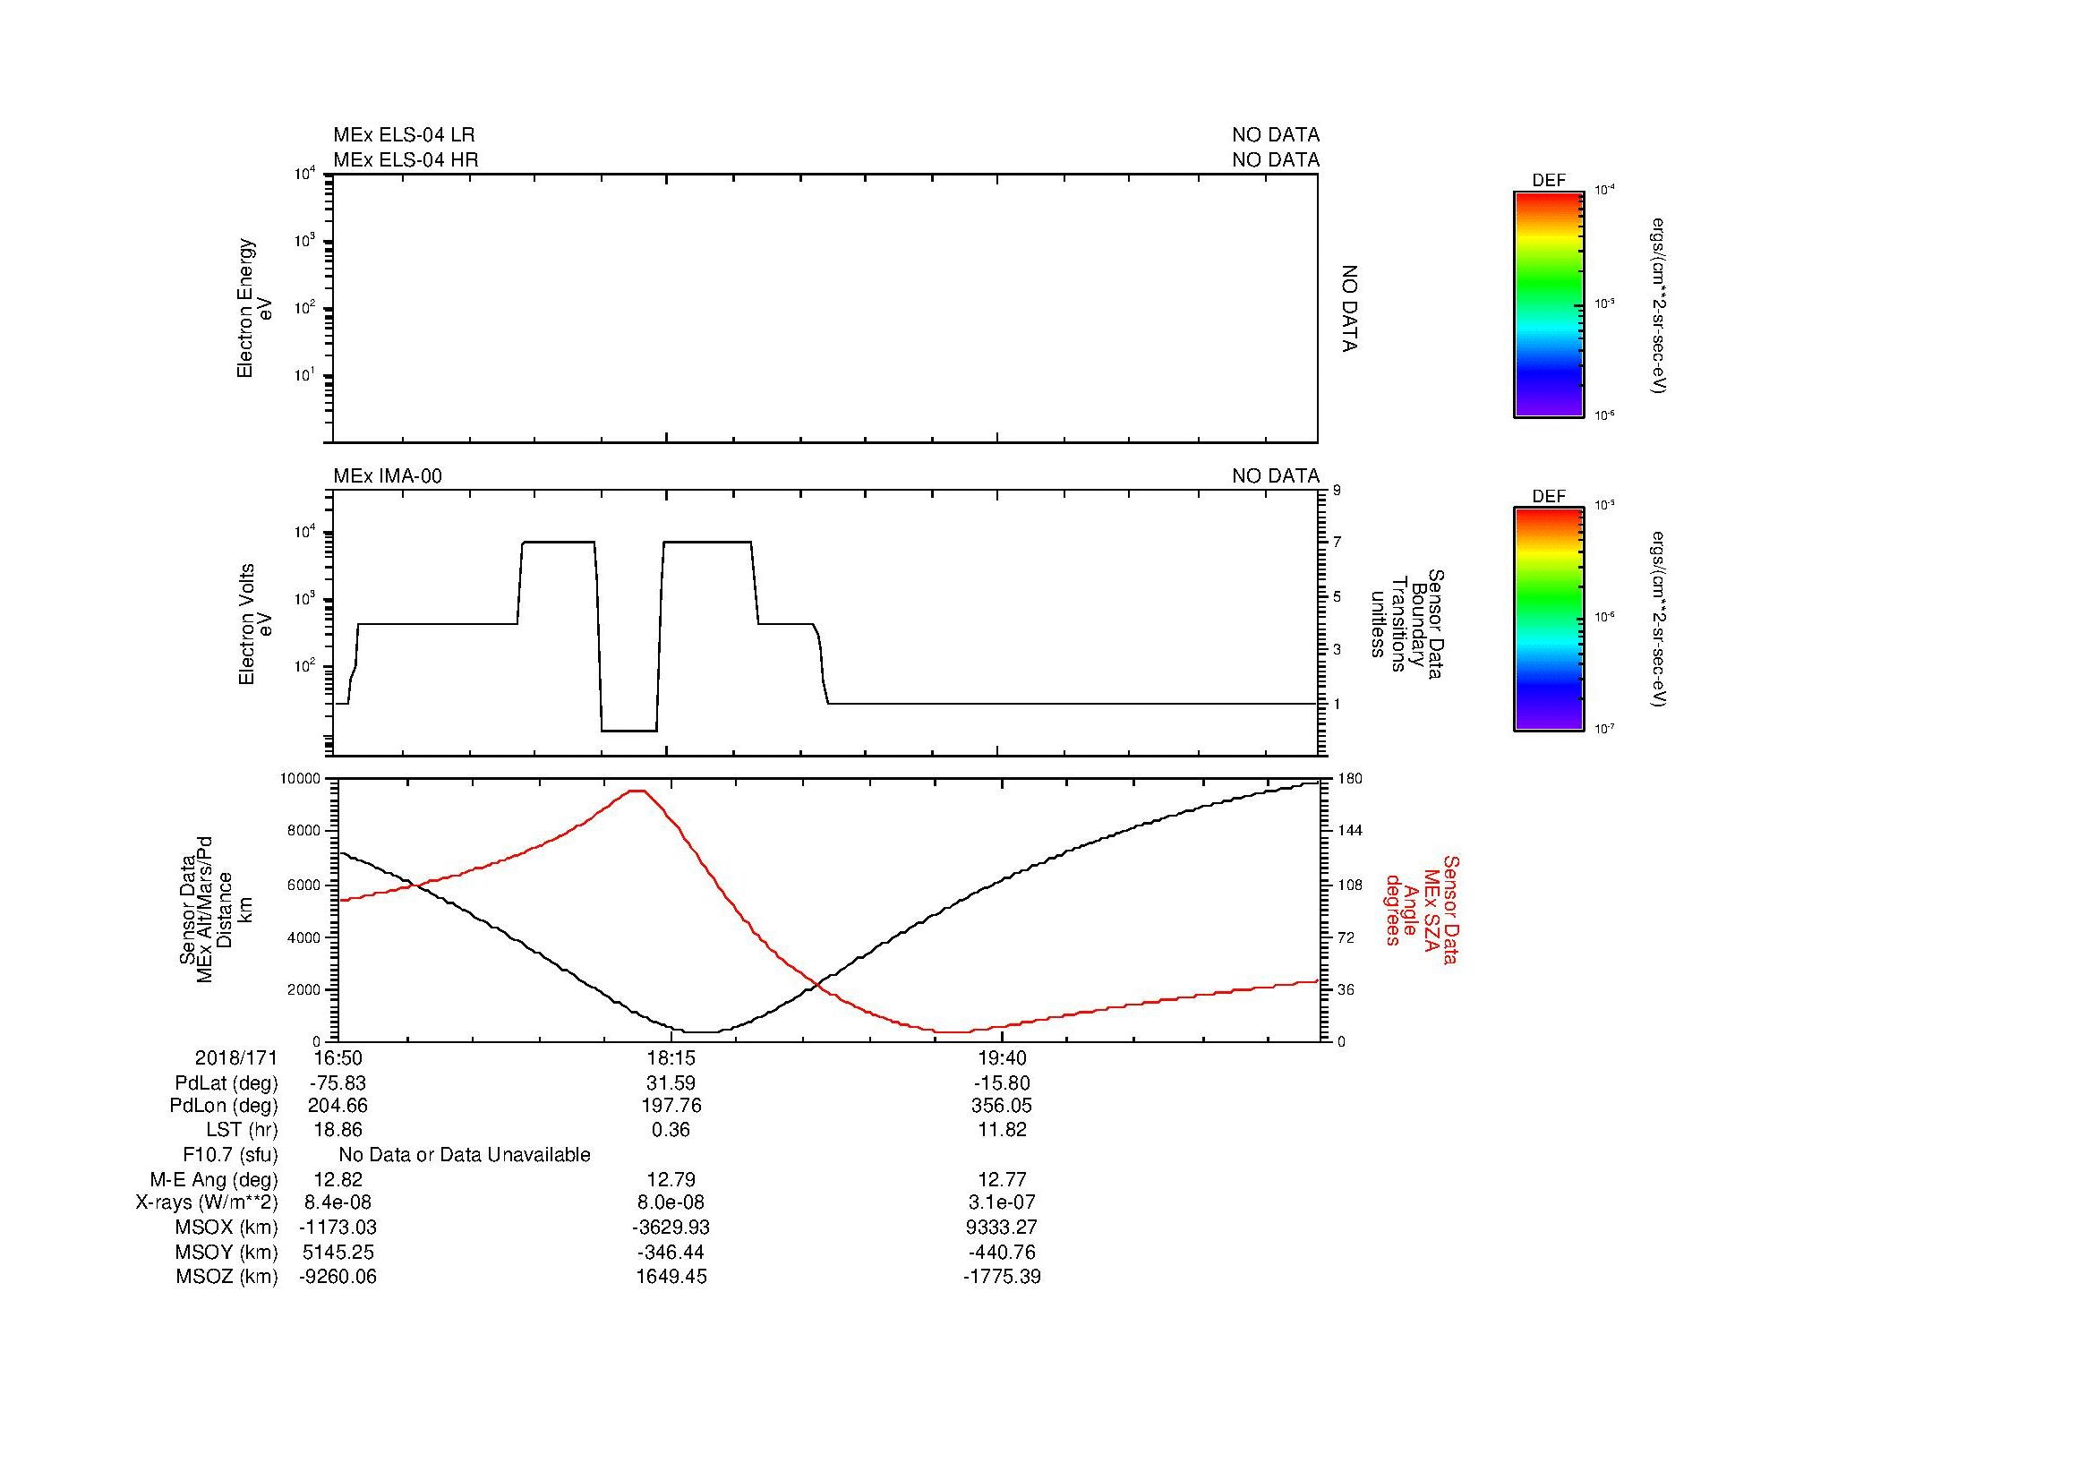Click the vertical NO DATA label beside electron panel

pos(1350,309)
